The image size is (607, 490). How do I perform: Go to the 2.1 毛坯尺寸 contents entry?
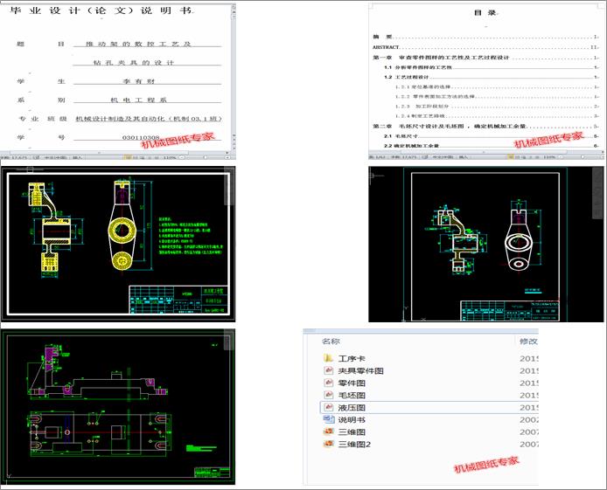(492, 136)
